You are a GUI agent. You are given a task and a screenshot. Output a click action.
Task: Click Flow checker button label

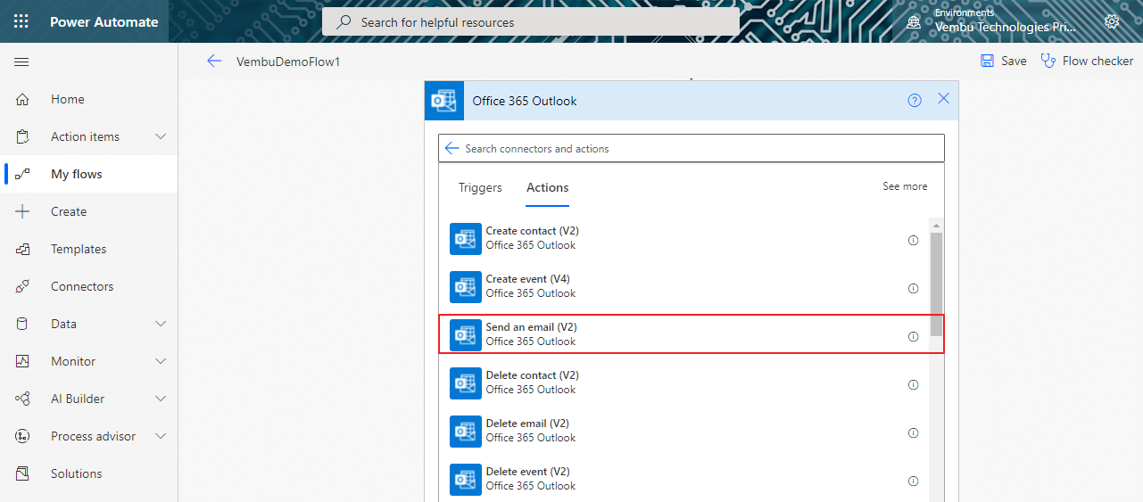(1098, 61)
